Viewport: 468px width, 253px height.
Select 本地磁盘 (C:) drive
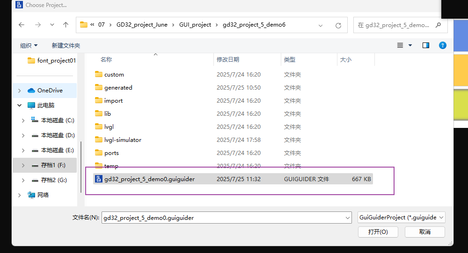coord(53,120)
